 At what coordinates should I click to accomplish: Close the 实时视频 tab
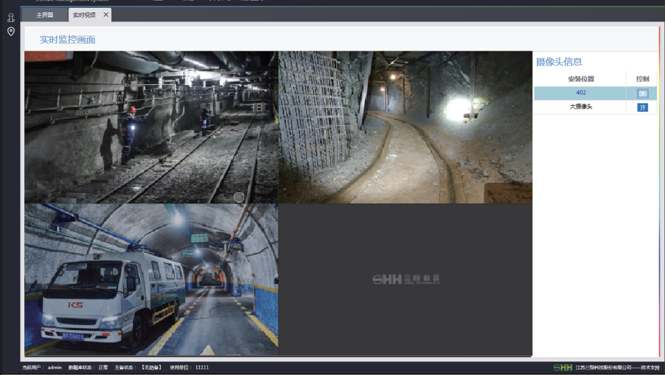click(106, 14)
